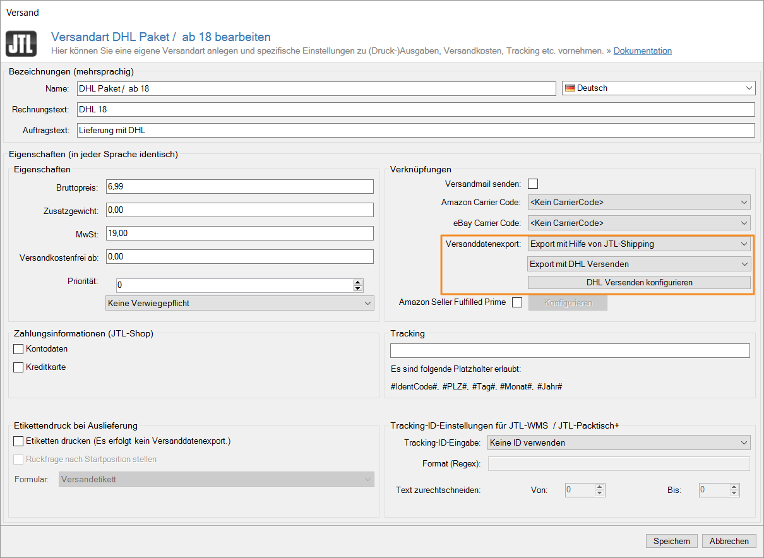The image size is (764, 558).
Task: Toggle the Amazon Seller Fulfilled Prime checkbox
Action: click(517, 302)
